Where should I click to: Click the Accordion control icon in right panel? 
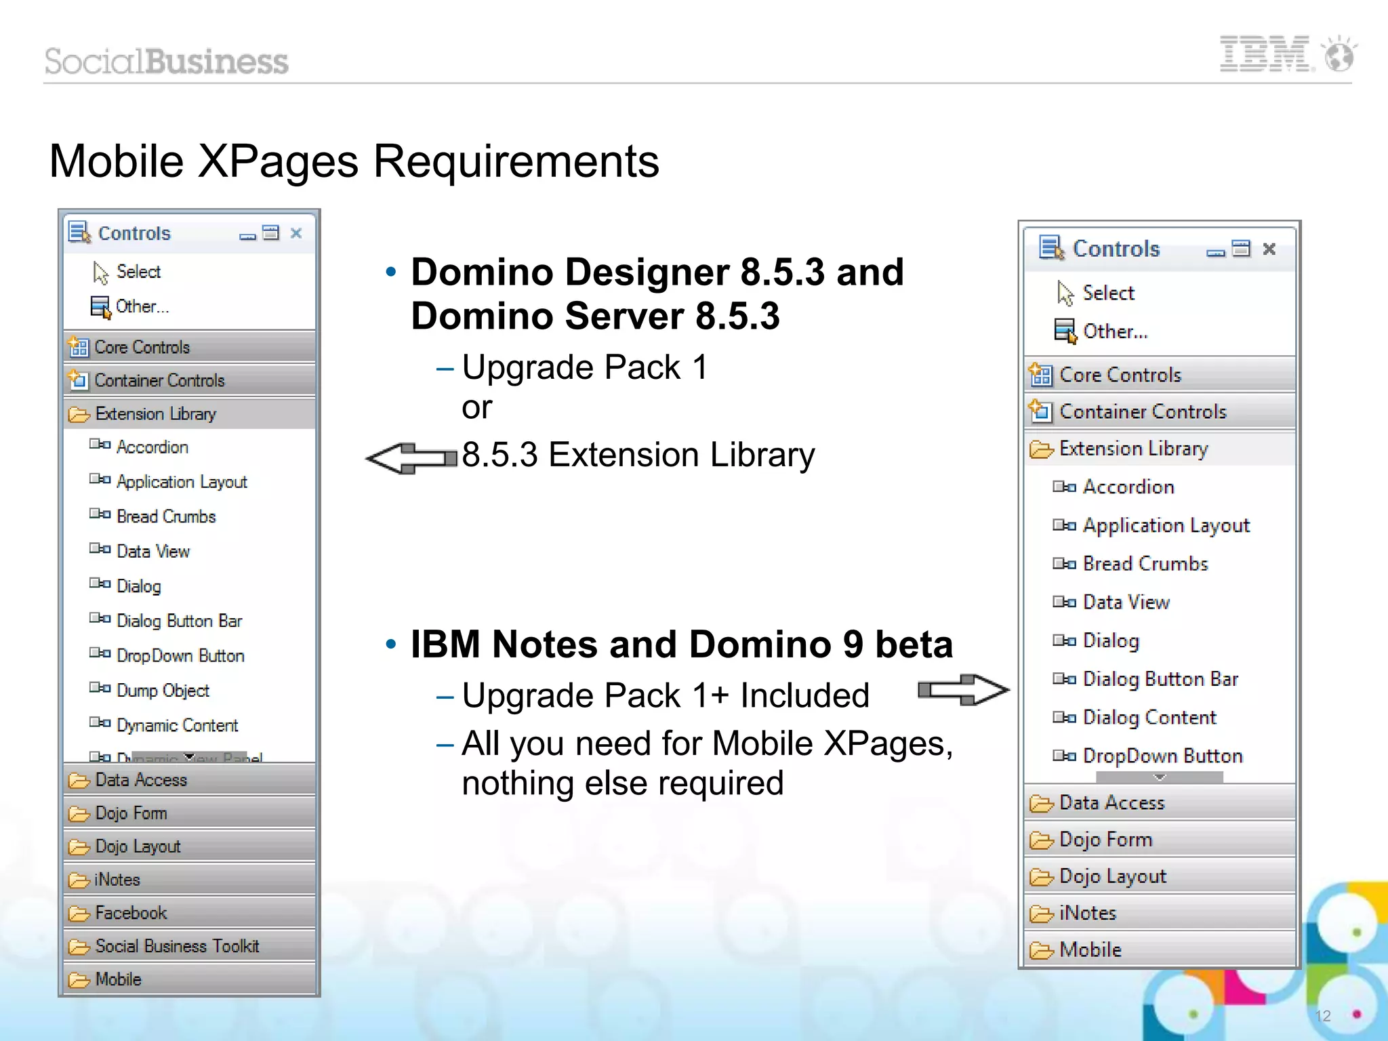1064,487
